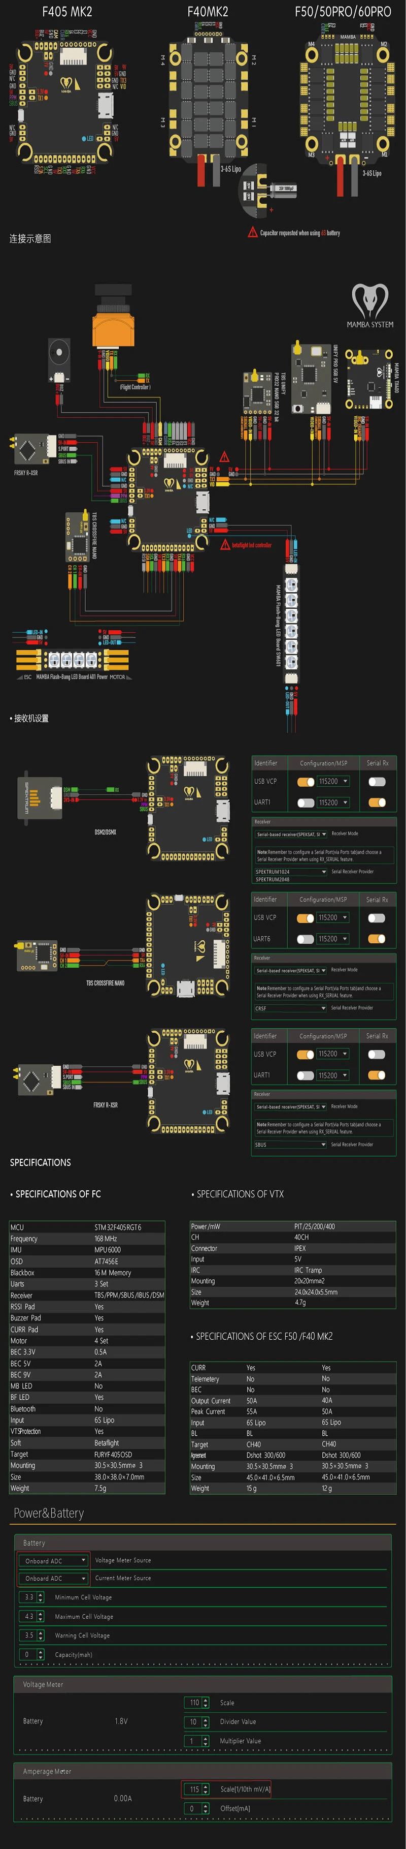Click the F405 MK2 flight controller board image
Image resolution: width=406 pixels, height=1849 pixels.
coord(66,102)
